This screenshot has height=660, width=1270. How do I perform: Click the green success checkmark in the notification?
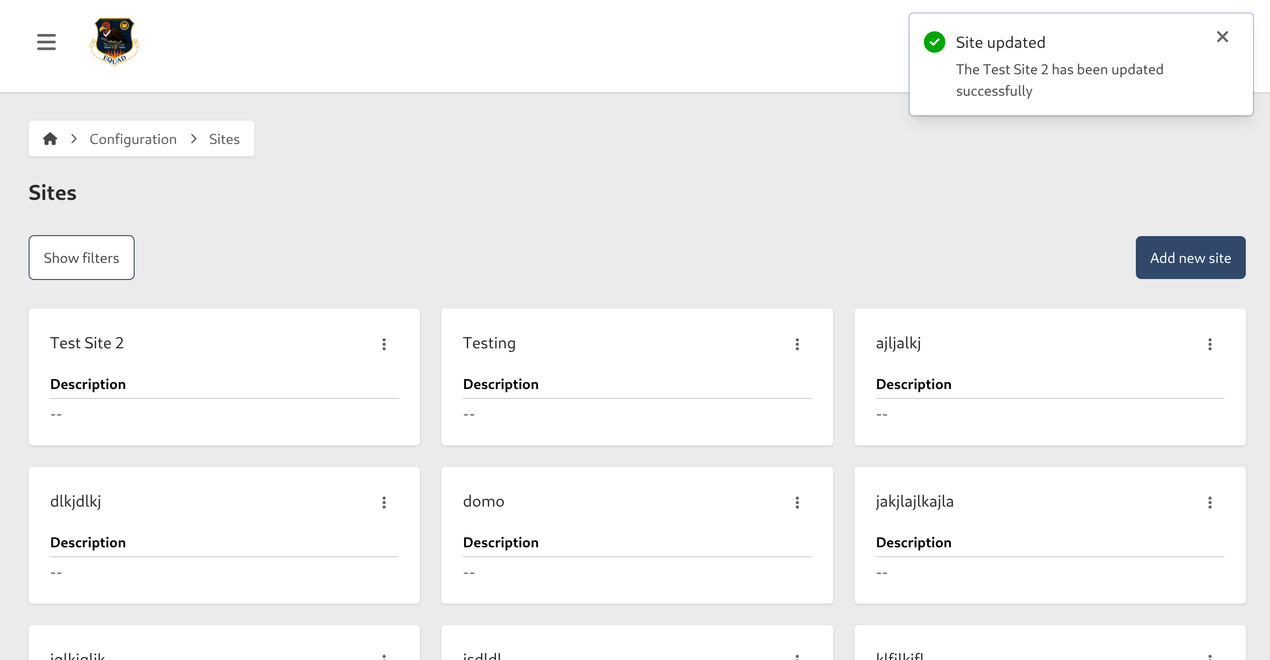(x=934, y=42)
